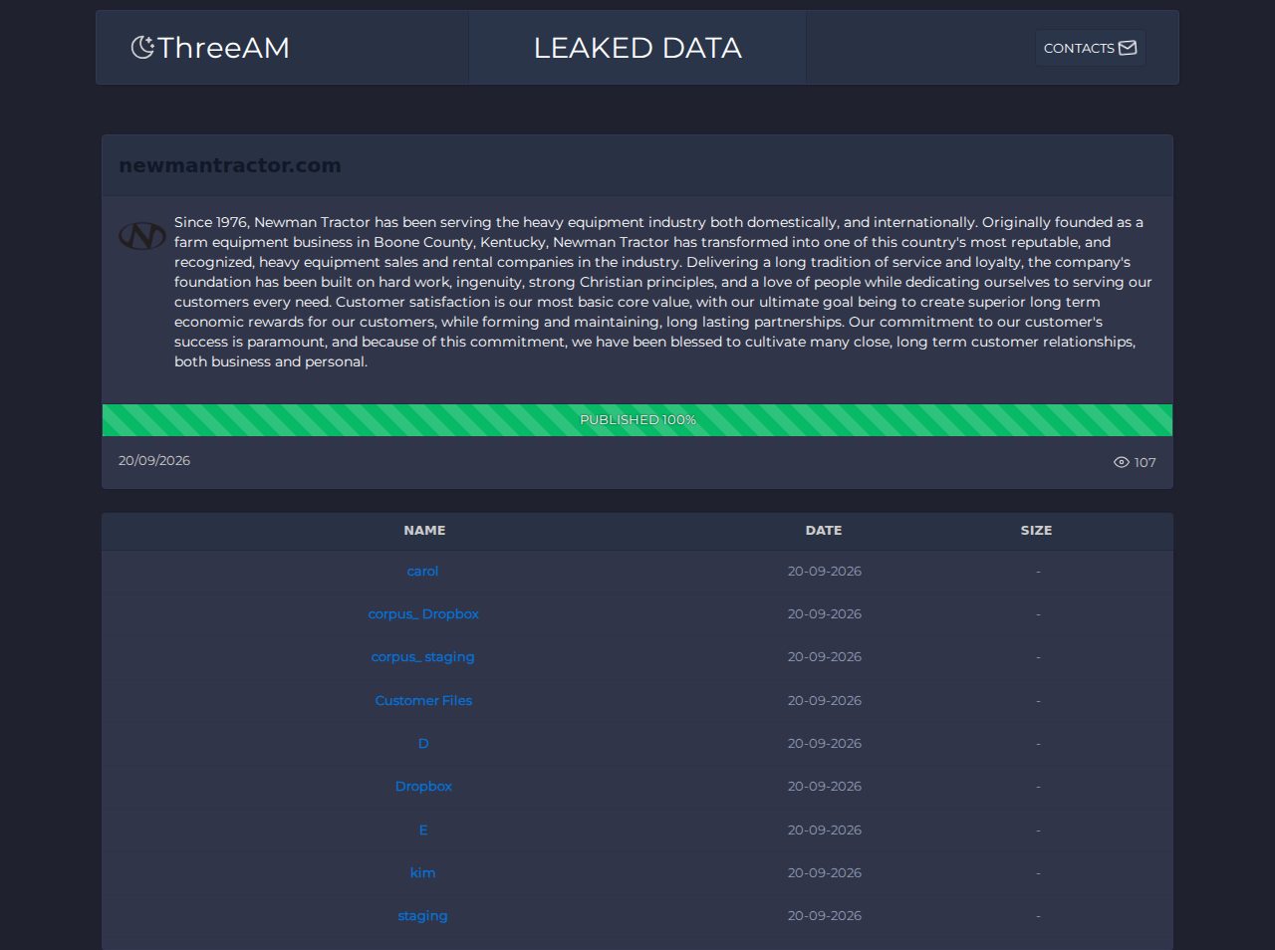Click the ThreeAM site name text
The height and width of the screenshot is (950, 1275).
click(x=223, y=48)
